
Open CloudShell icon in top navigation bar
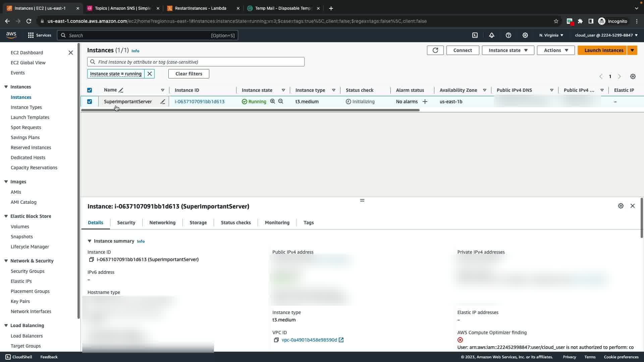[x=475, y=35]
